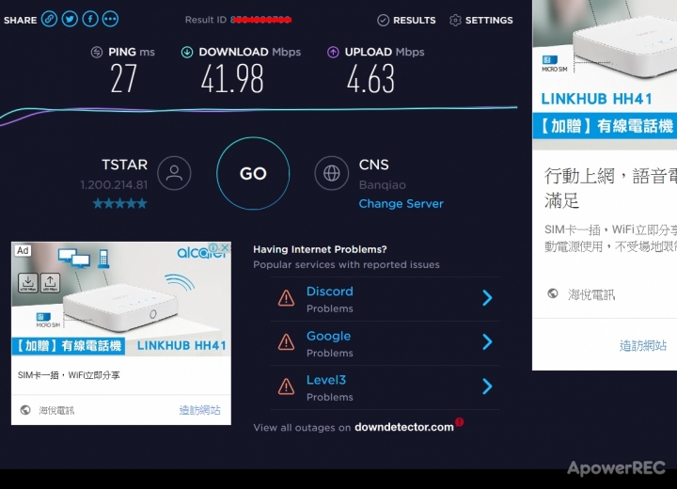The height and width of the screenshot is (489, 677).
Task: Expand the Level3 row chevron
Action: [487, 386]
